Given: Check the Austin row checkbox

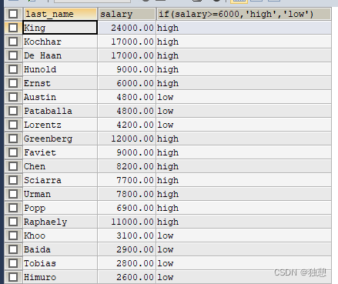Looking at the screenshot, I should [x=13, y=97].
